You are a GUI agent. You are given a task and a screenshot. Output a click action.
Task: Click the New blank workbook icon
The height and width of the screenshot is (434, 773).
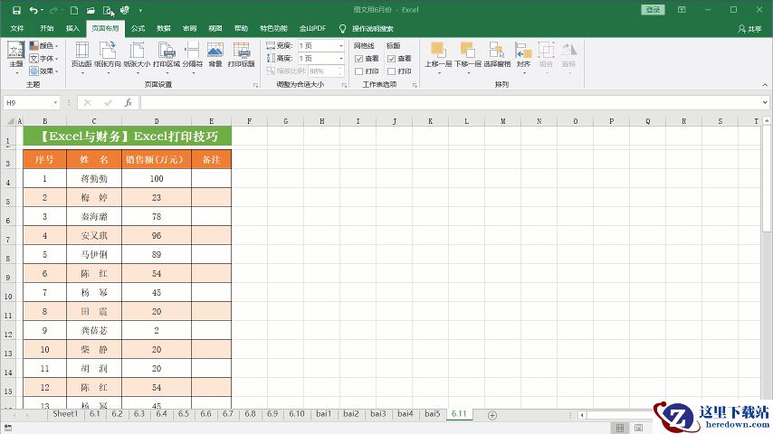tap(74, 10)
